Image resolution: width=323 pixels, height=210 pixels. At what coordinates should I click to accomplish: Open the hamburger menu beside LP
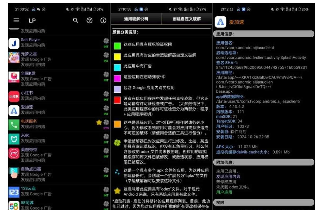tap(16, 20)
